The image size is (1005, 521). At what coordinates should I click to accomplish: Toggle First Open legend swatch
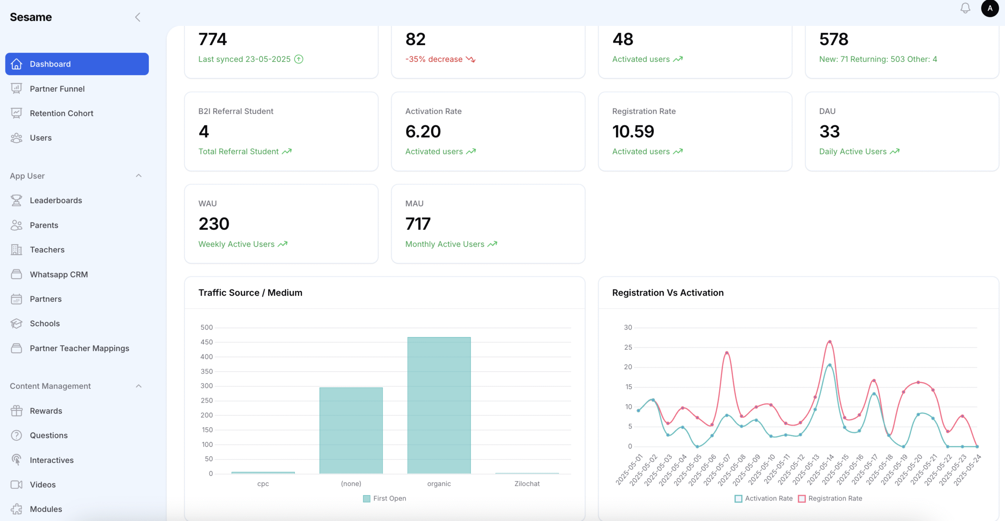tap(367, 499)
